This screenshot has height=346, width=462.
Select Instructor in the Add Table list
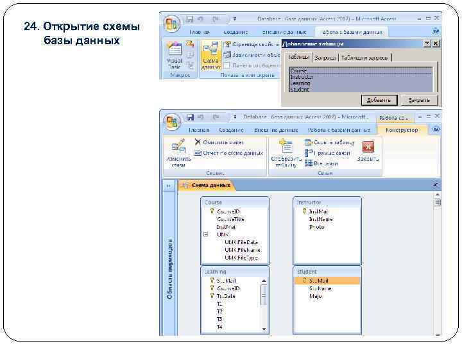tap(361, 77)
